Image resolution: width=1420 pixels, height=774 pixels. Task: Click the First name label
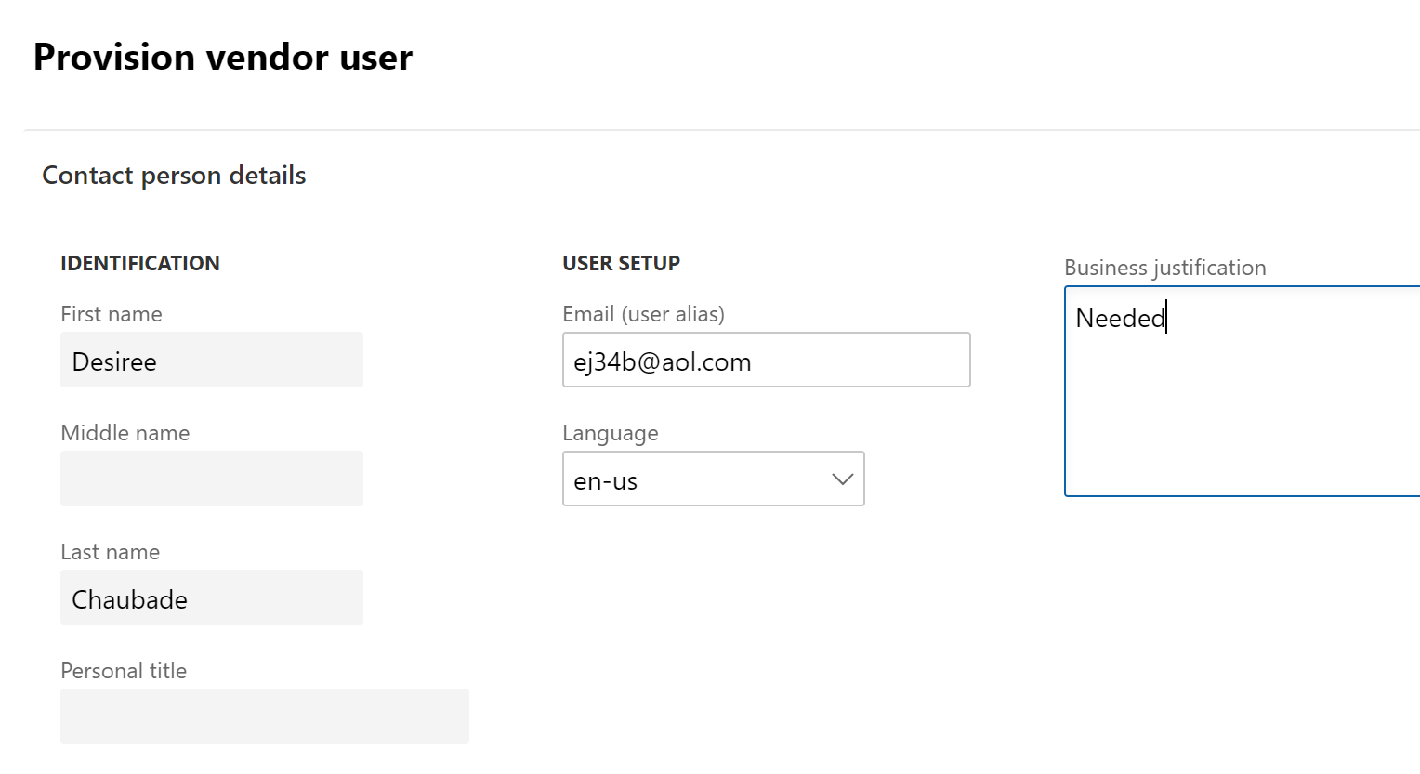[x=112, y=315]
